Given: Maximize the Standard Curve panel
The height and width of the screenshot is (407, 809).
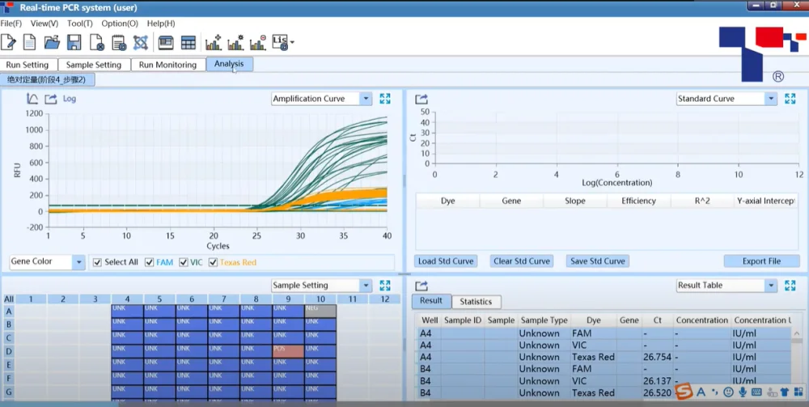Looking at the screenshot, I should [x=790, y=99].
